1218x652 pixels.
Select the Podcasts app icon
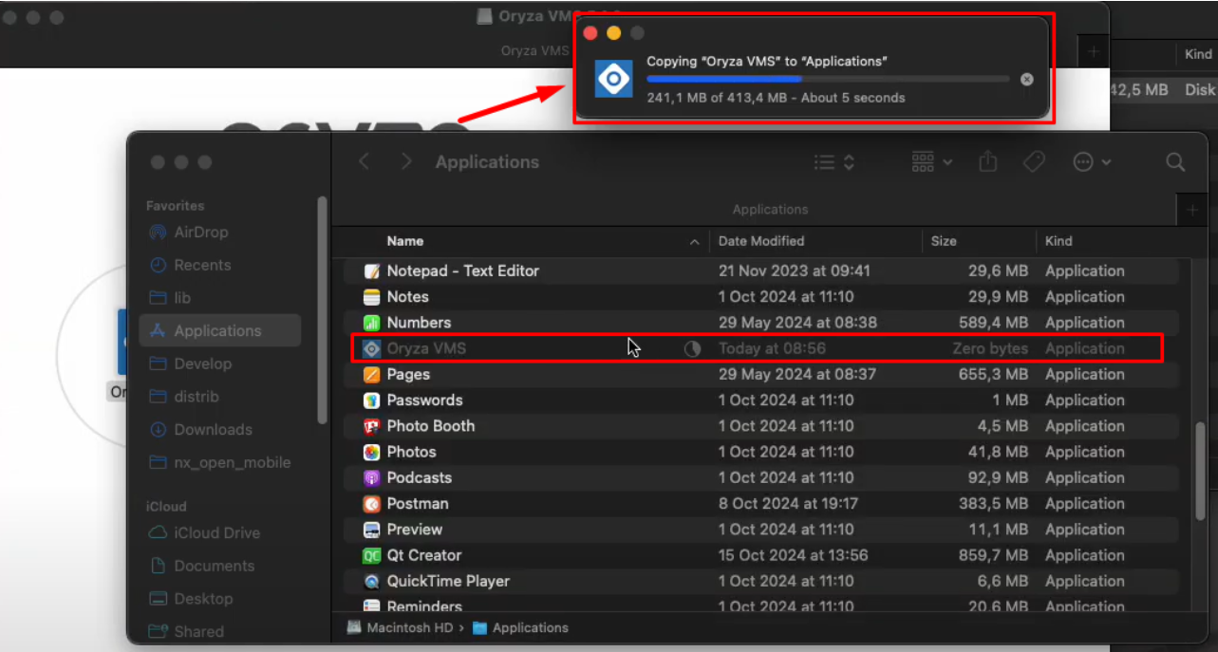372,478
